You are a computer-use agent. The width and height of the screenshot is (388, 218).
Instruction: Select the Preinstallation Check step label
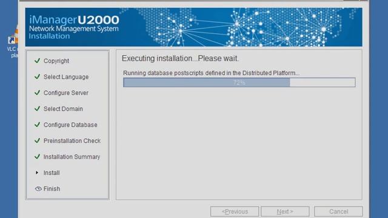(x=72, y=140)
